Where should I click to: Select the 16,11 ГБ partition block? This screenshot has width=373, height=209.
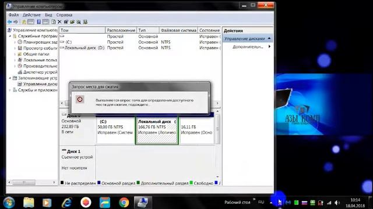point(197,130)
